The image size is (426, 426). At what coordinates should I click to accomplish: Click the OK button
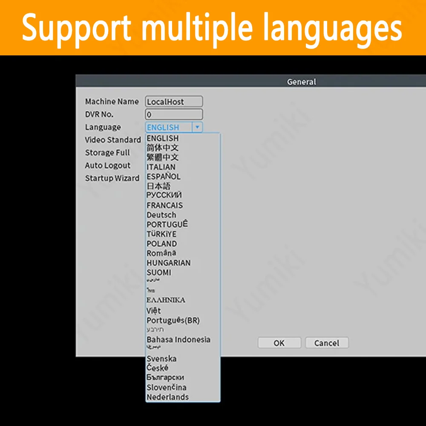pos(279,343)
